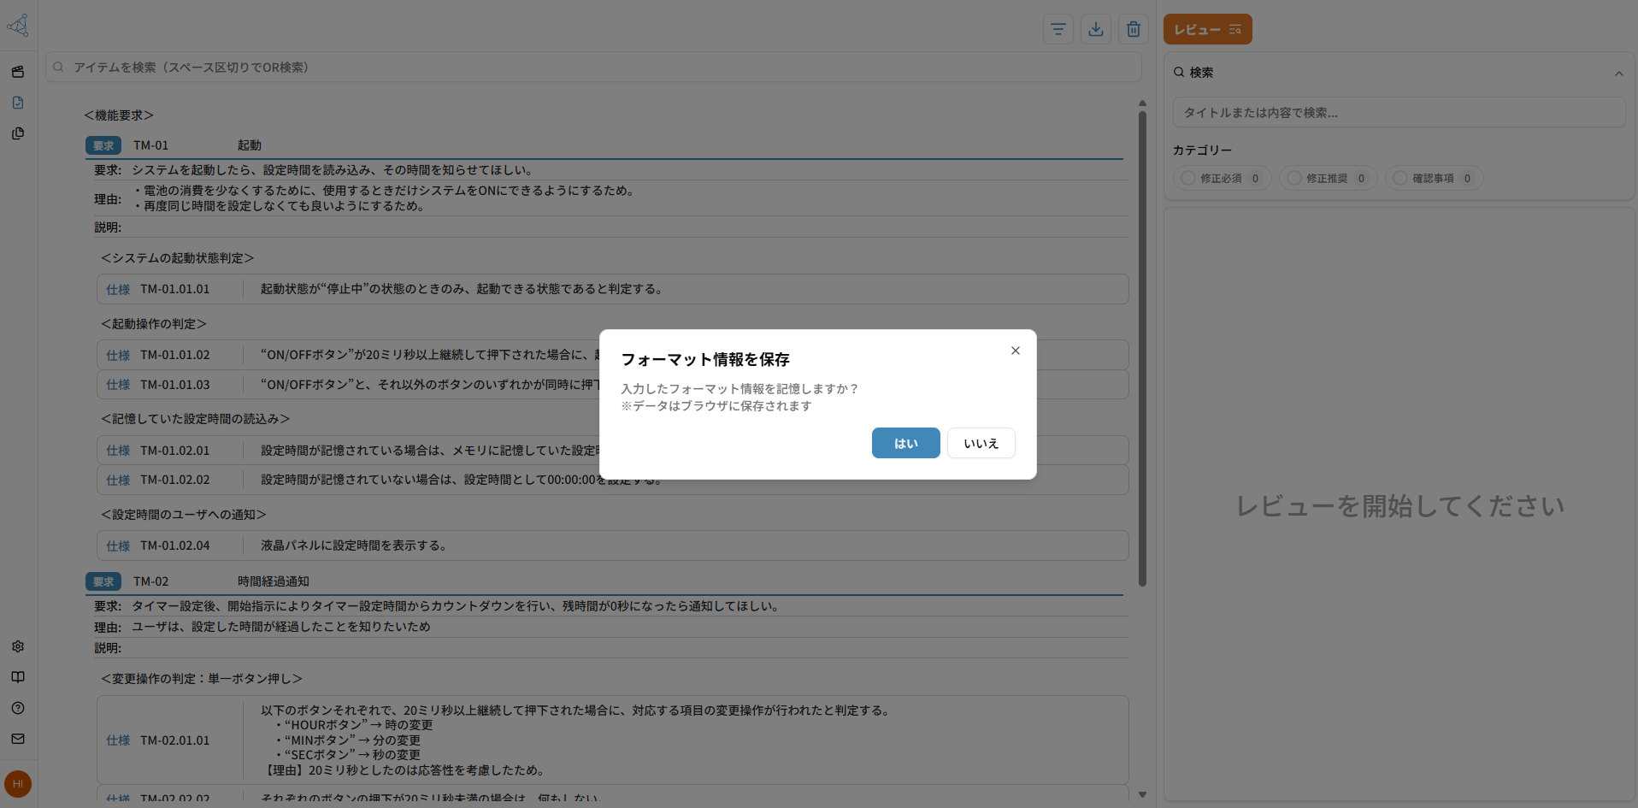This screenshot has width=1638, height=808.
Task: Open the filter icon above the item list
Action: click(1058, 28)
